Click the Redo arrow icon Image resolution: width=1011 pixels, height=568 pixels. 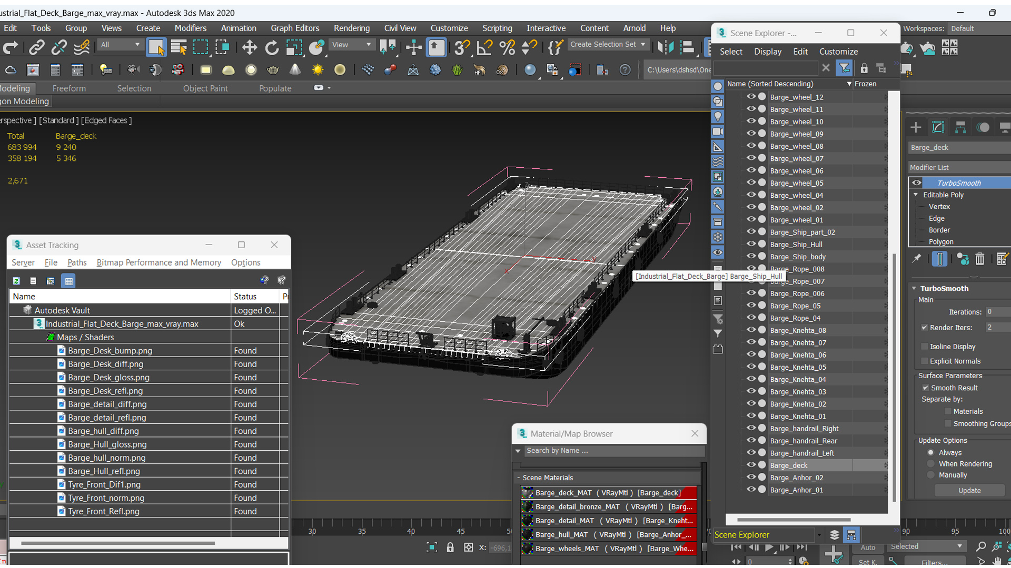[10, 48]
